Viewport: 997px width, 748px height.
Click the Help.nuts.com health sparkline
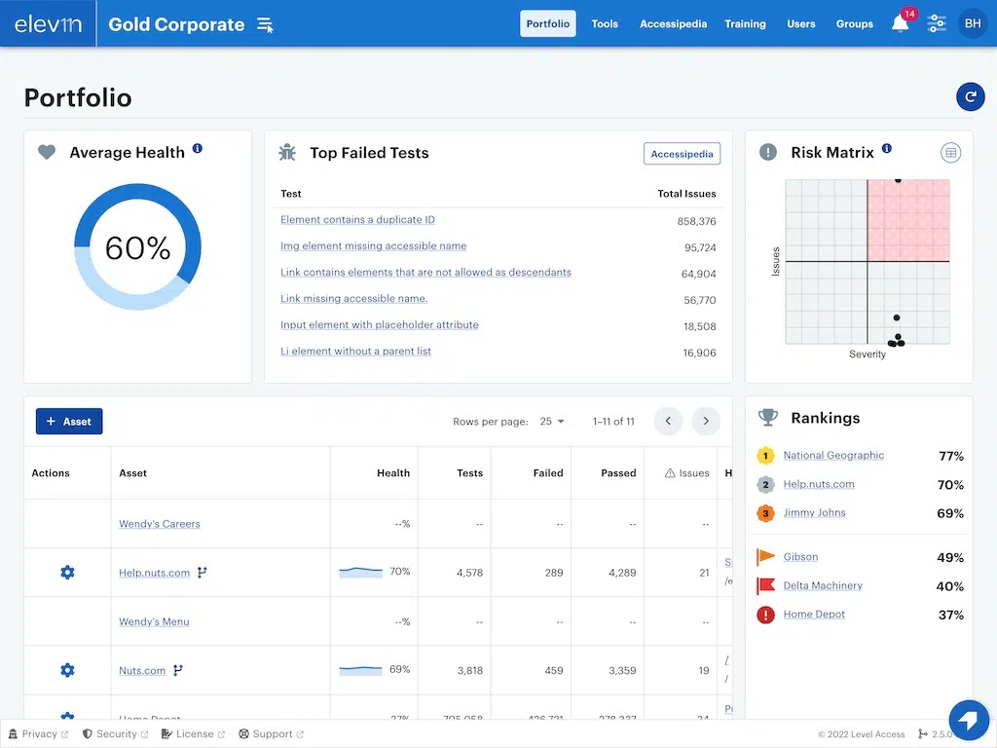pyautogui.click(x=360, y=572)
